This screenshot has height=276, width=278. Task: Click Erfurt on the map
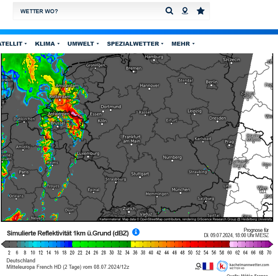point(171,120)
